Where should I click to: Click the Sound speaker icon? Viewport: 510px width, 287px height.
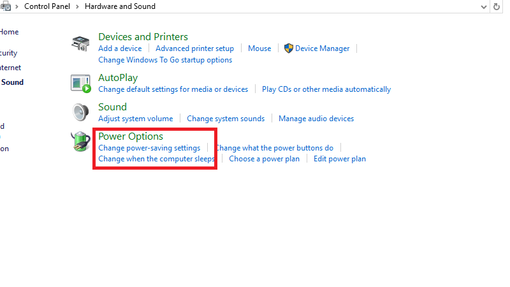[80, 112]
